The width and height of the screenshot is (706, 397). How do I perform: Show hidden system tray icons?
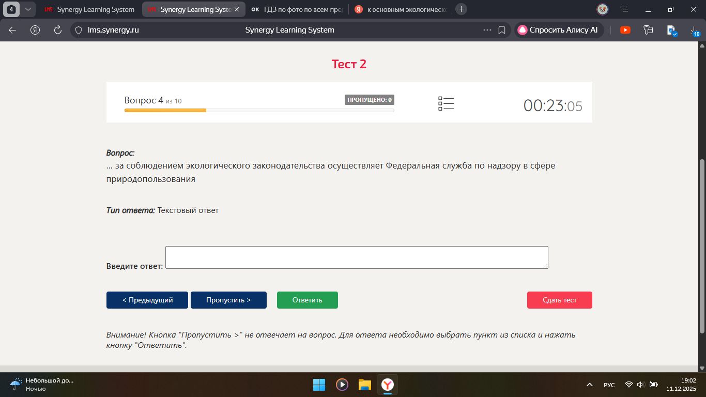[589, 385]
